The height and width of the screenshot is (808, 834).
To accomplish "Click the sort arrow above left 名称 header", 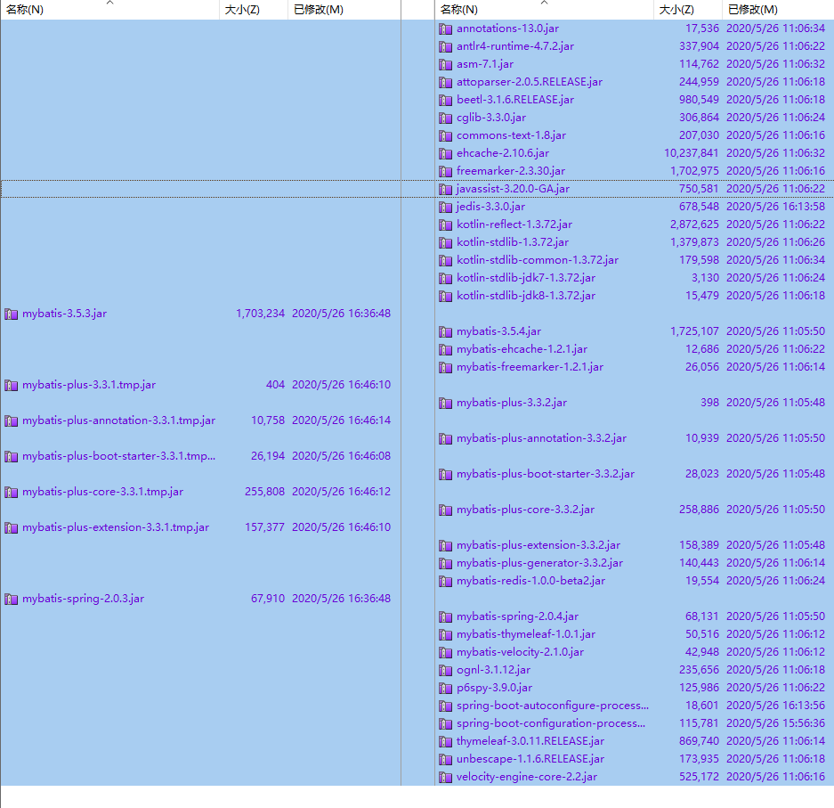I will pyautogui.click(x=109, y=3).
